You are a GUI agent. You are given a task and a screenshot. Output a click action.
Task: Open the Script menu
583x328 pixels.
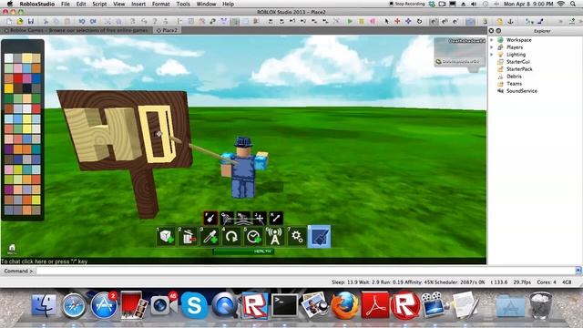pyautogui.click(x=99, y=4)
